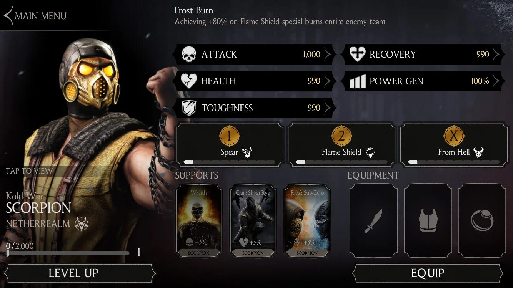Image resolution: width=513 pixels, height=288 pixels.
Task: Select the Flame Shield special 2
Action: click(x=342, y=145)
